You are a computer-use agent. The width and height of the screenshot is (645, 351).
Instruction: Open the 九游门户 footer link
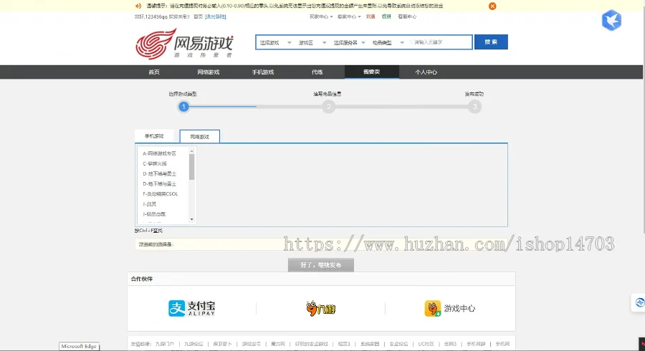coord(165,344)
